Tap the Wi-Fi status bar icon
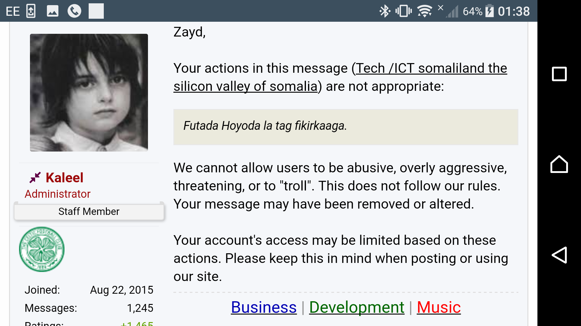 (425, 11)
